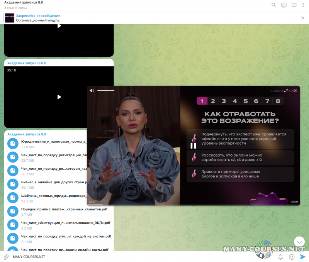Open the three-dot more options menu

(303, 5)
